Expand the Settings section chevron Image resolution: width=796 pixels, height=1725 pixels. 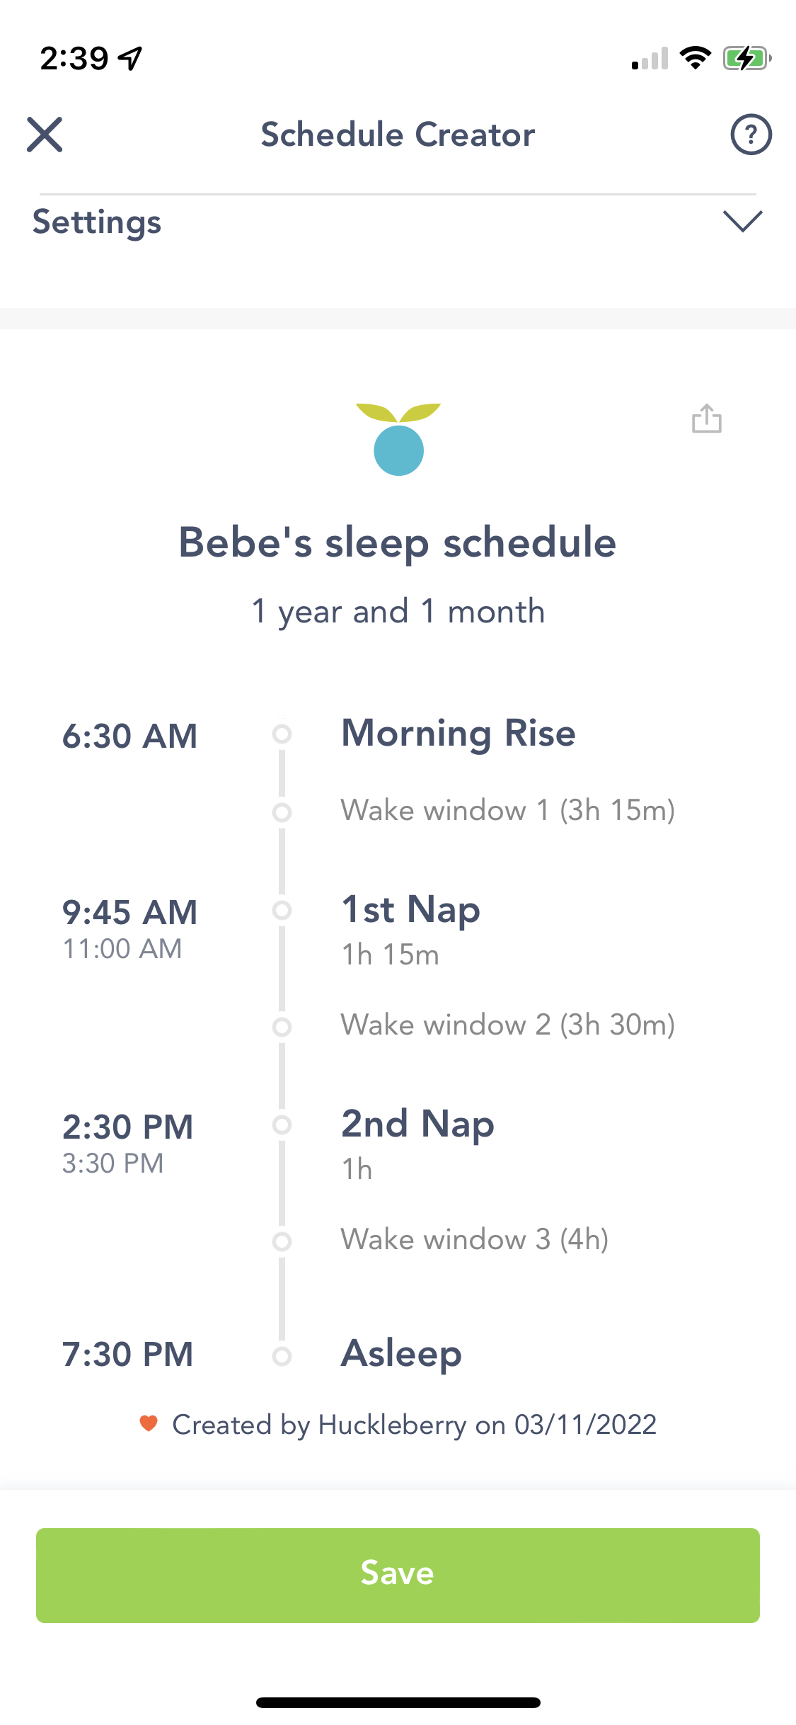tap(742, 222)
